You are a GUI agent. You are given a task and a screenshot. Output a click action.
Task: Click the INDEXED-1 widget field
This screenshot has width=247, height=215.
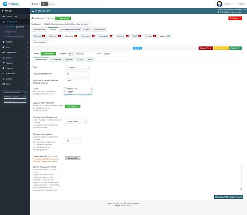(x=83, y=54)
